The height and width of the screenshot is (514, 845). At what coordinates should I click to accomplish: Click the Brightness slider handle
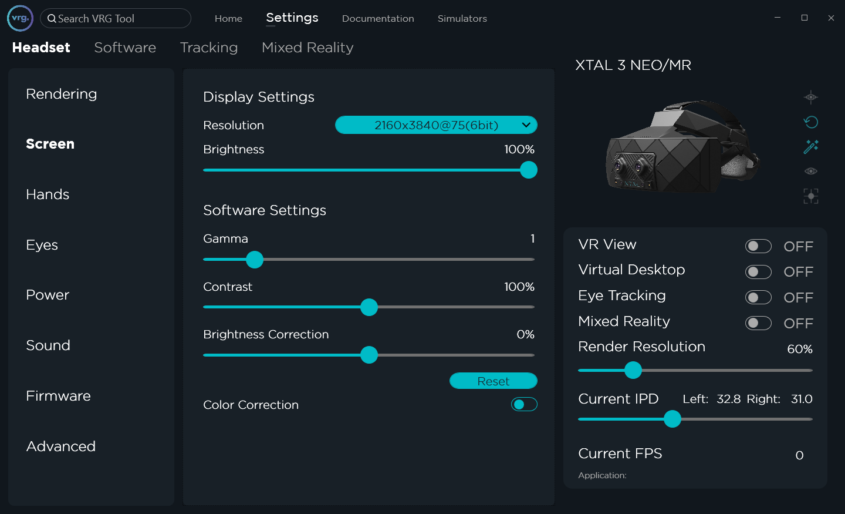tap(529, 170)
